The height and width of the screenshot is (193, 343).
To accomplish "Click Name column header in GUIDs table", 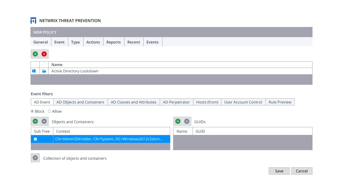I will (x=183, y=131).
